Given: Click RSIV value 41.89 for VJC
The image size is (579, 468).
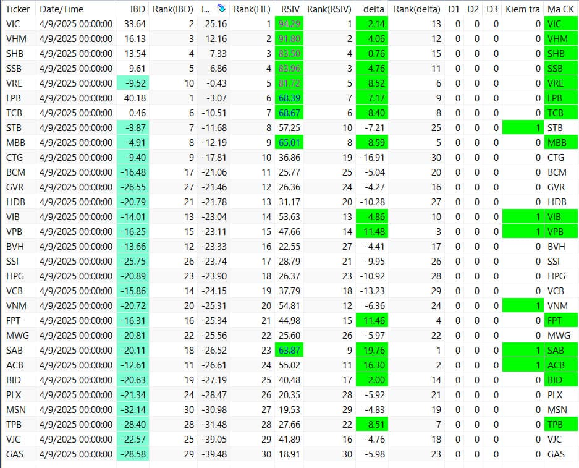Looking at the screenshot, I should pyautogui.click(x=289, y=439).
